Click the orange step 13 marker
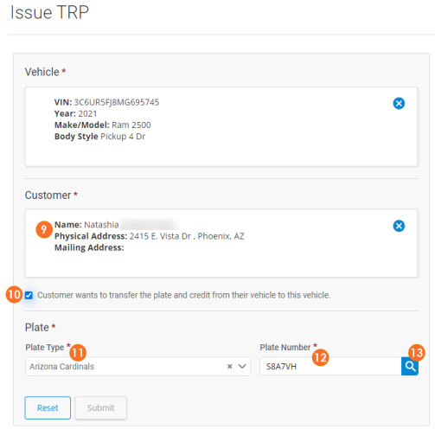 pyautogui.click(x=417, y=353)
